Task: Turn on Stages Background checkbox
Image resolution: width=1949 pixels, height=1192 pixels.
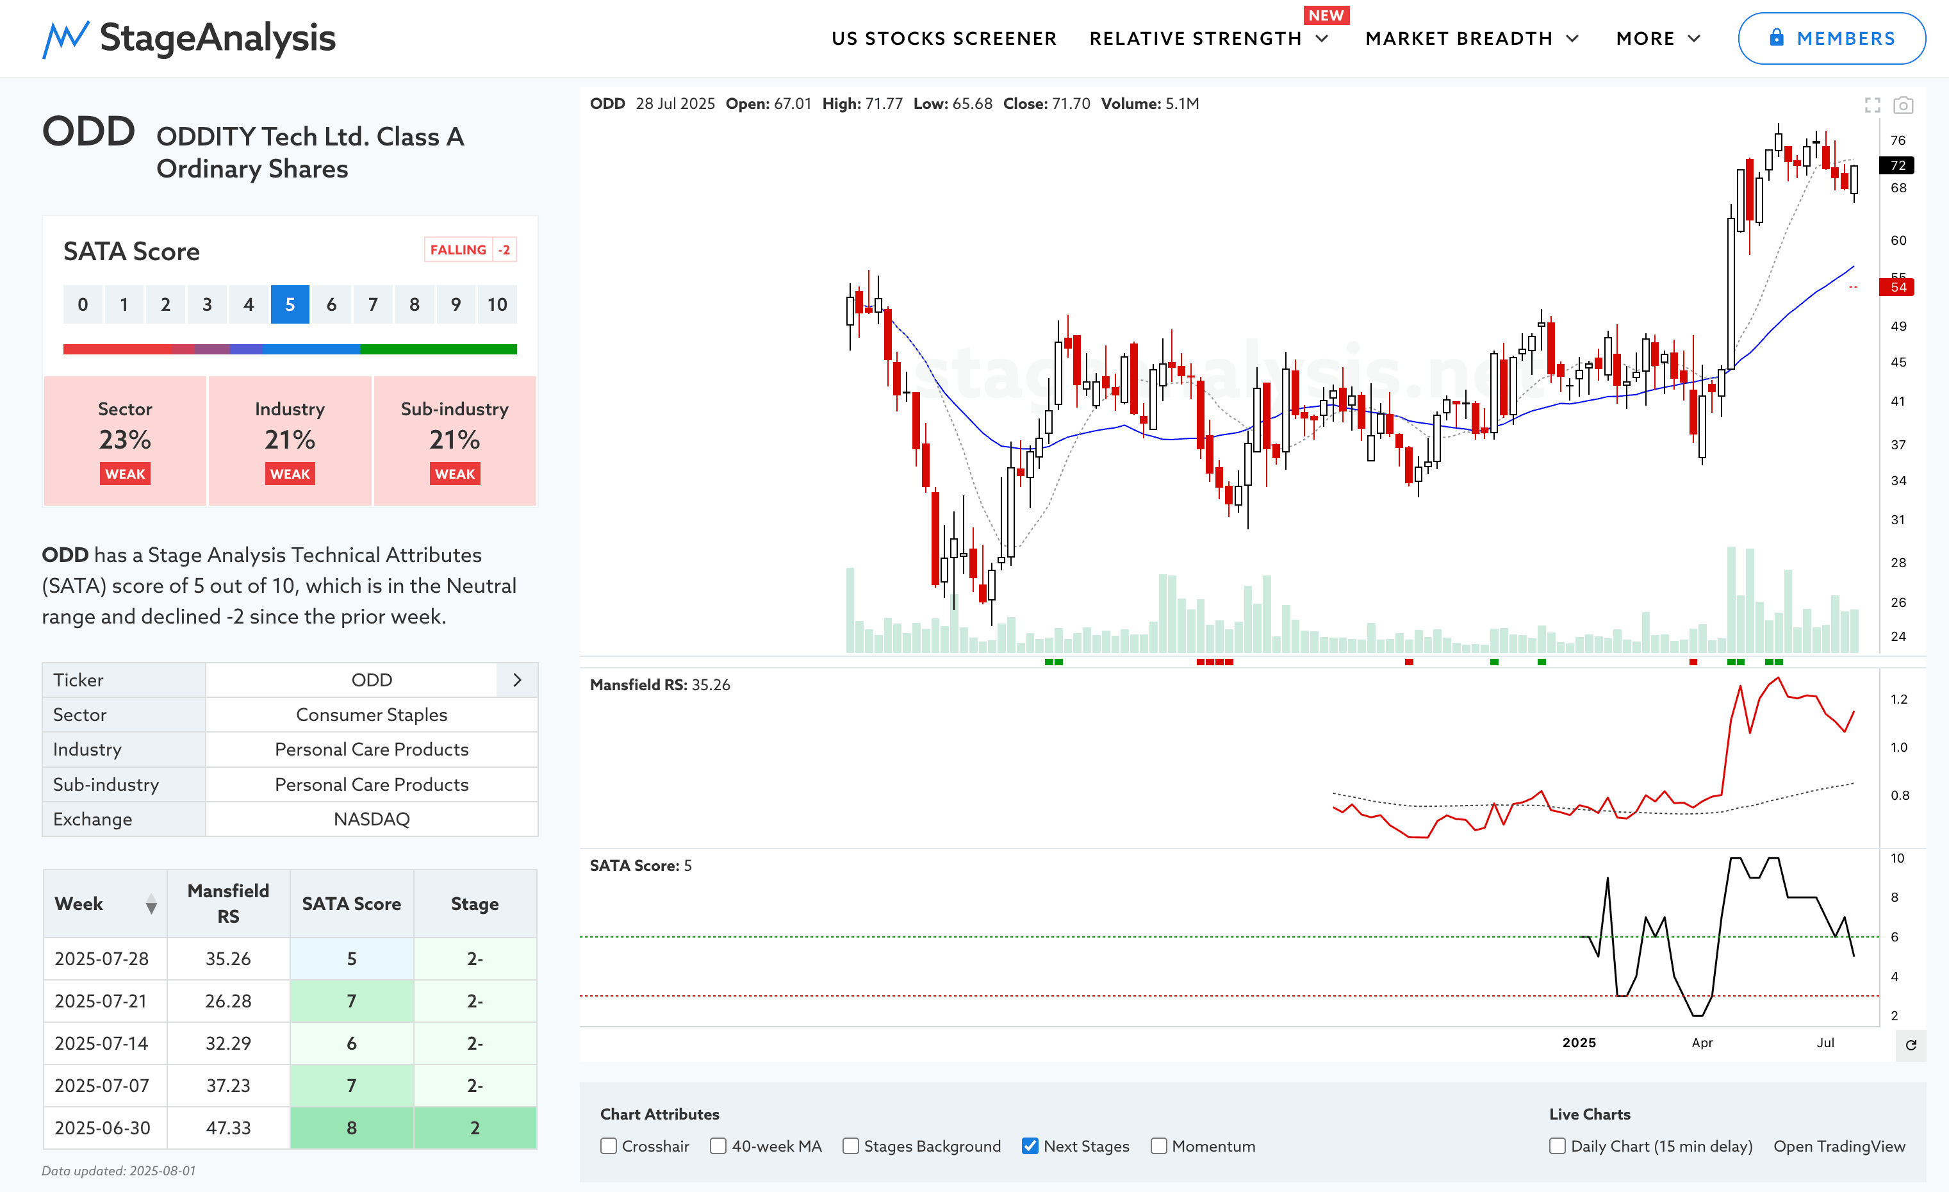Action: point(850,1146)
